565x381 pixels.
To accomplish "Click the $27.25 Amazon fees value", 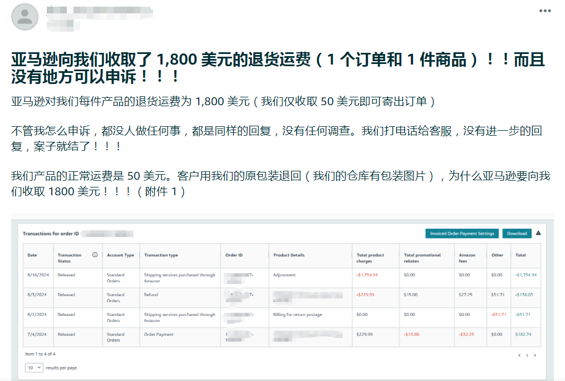I will click(465, 295).
